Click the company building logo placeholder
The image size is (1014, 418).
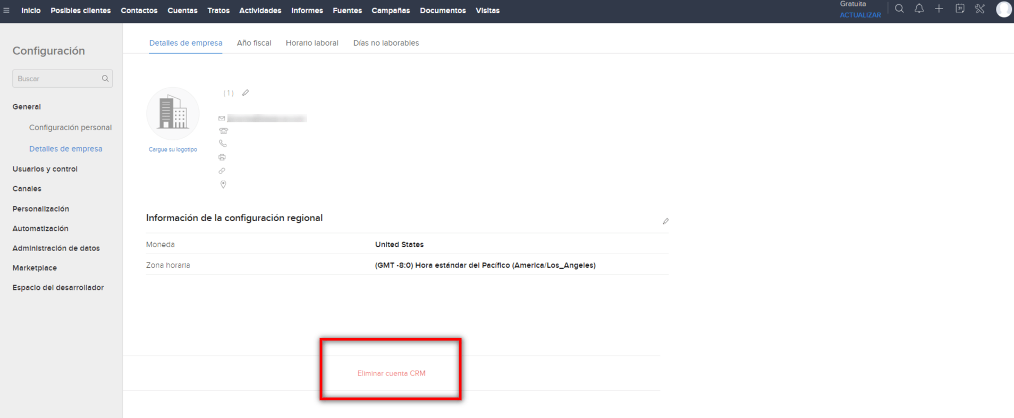(x=173, y=113)
